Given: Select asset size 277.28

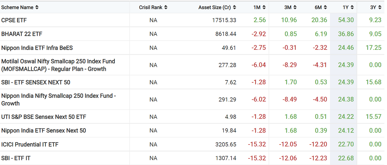Looking at the screenshot, I should click(x=228, y=65).
